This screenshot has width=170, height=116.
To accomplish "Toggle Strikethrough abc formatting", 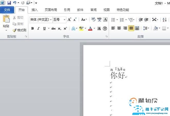I will click(x=53, y=28).
